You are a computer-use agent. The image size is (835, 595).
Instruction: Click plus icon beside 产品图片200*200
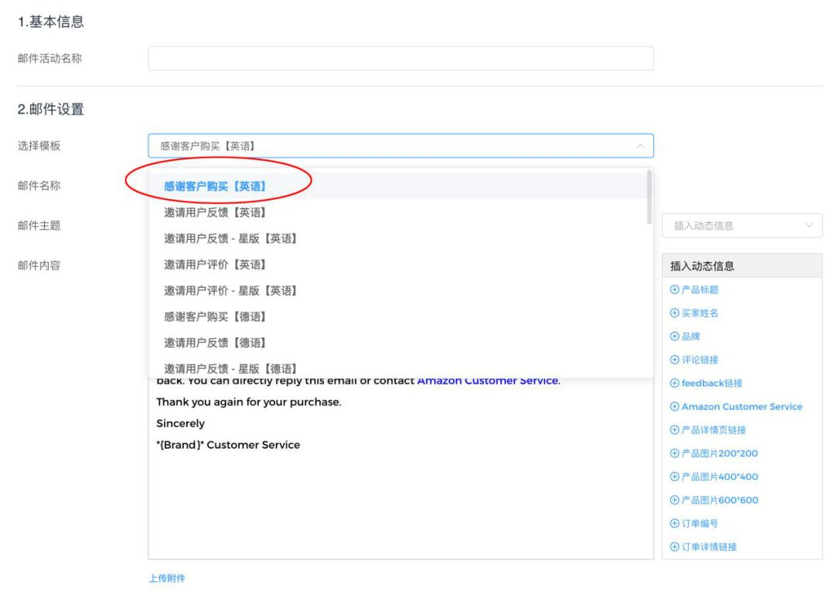click(674, 453)
